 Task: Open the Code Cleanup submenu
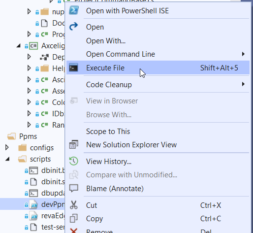158,85
